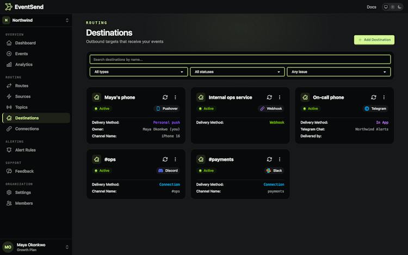The height and width of the screenshot is (255, 408).
Task: Refresh the Maya's phone destination
Action: (165, 97)
